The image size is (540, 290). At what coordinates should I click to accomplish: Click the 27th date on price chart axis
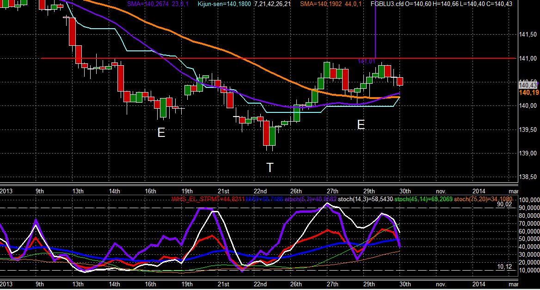pos(332,191)
